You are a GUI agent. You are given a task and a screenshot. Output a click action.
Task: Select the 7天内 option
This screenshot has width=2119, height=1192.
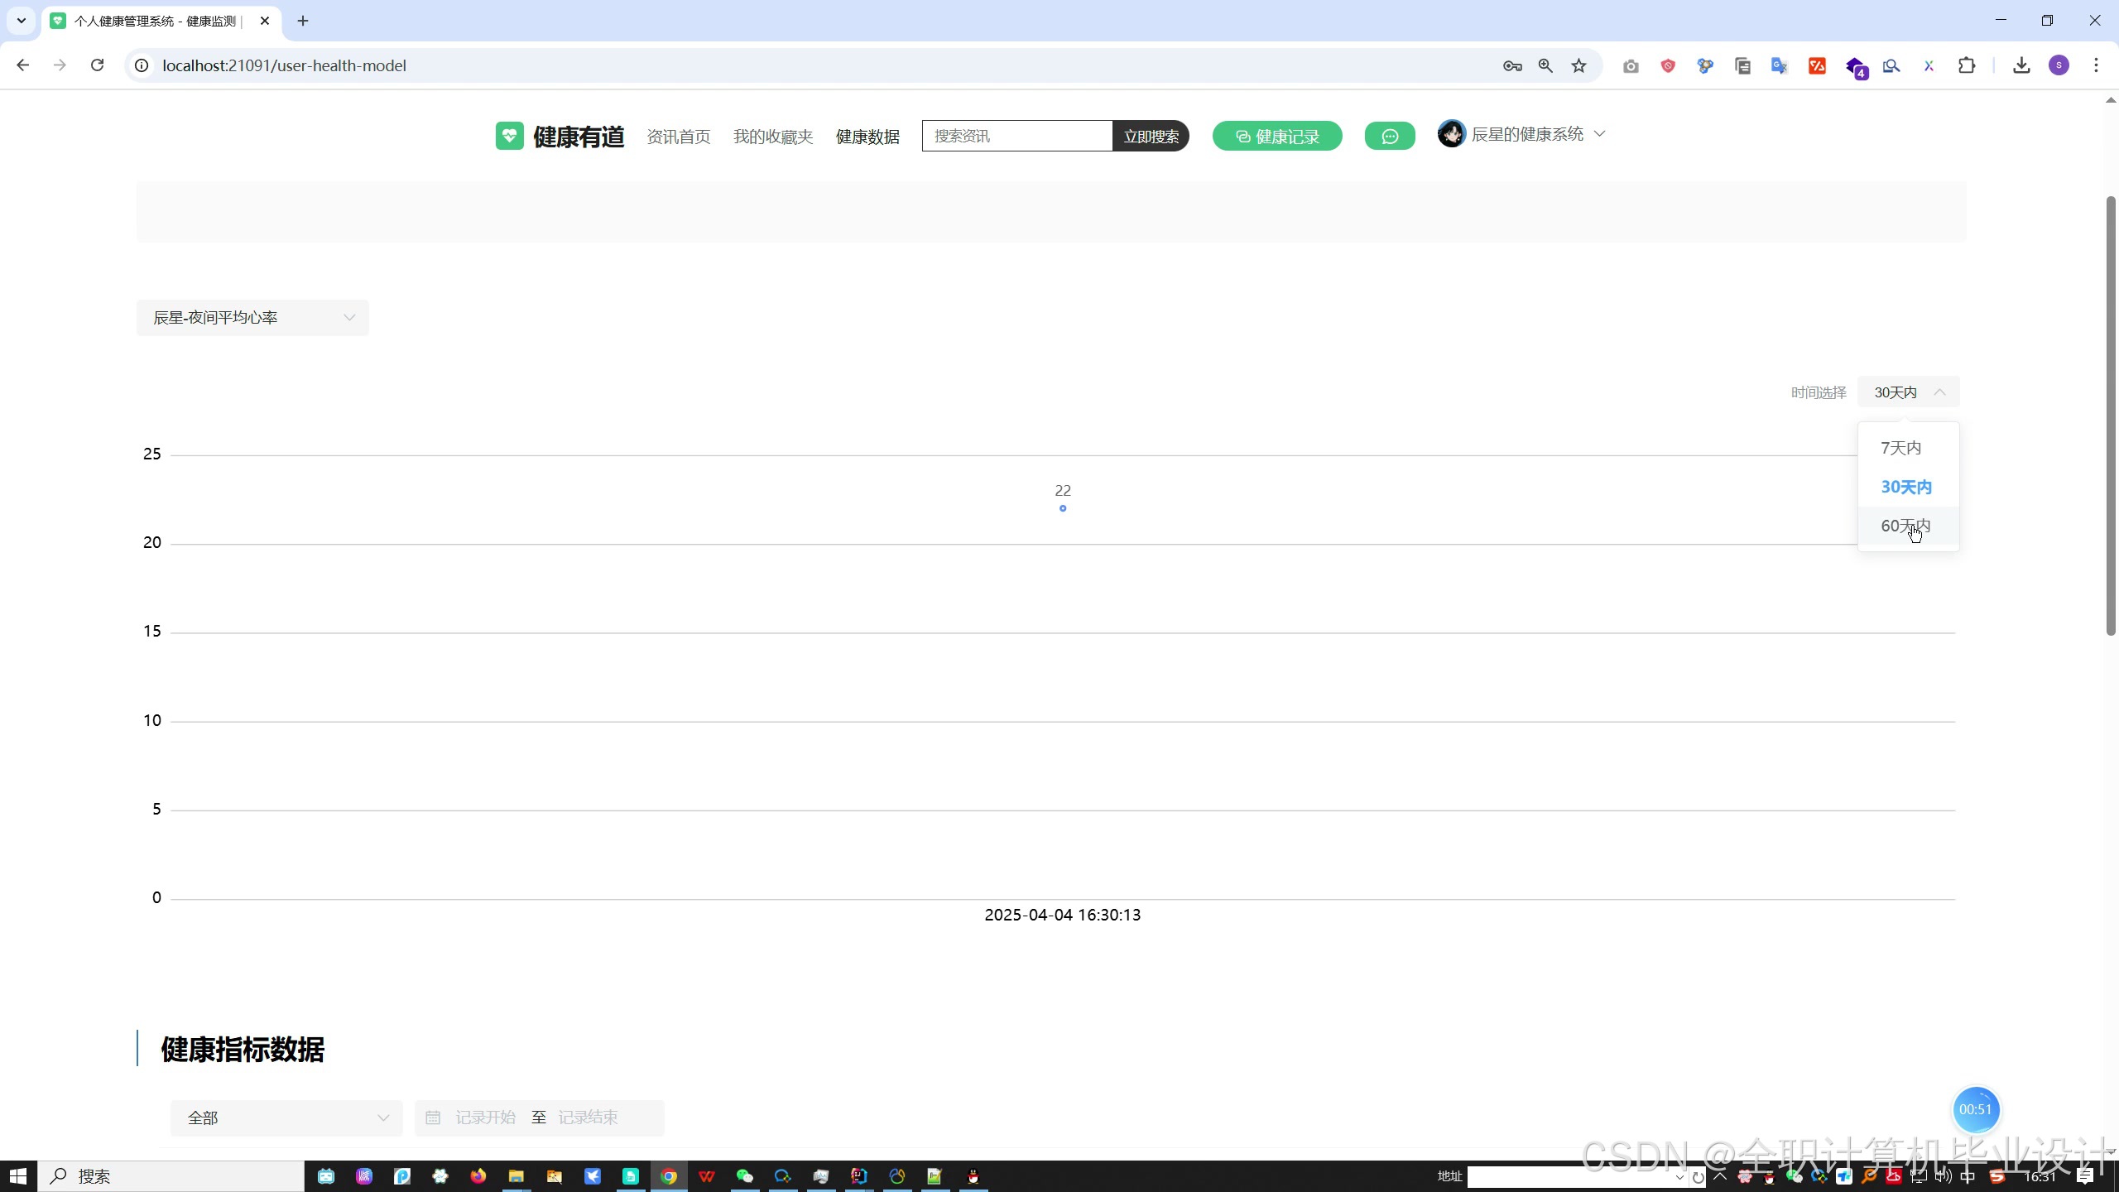click(x=1900, y=448)
